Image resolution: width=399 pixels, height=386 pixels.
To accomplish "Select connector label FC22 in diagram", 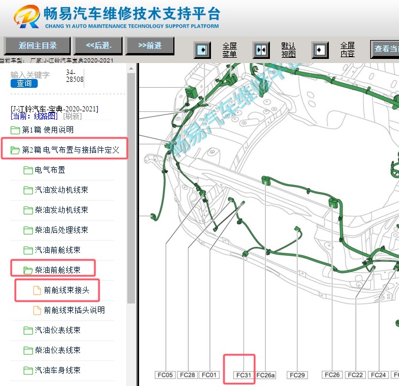I will coord(355,375).
